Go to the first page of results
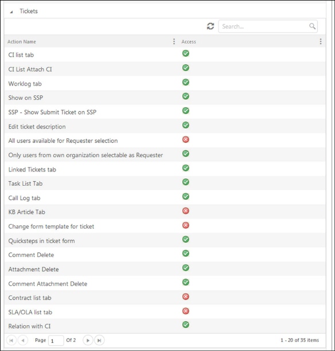335x351 pixels. pyautogui.click(x=11, y=341)
